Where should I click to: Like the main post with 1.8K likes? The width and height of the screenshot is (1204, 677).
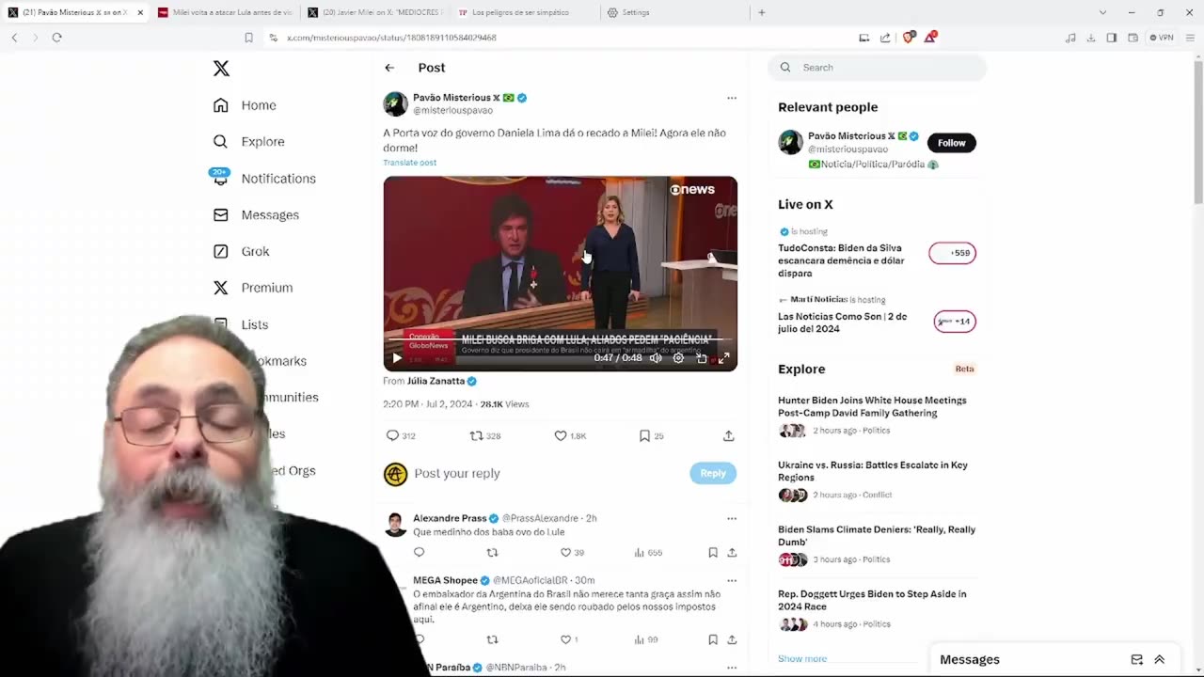[x=570, y=436]
